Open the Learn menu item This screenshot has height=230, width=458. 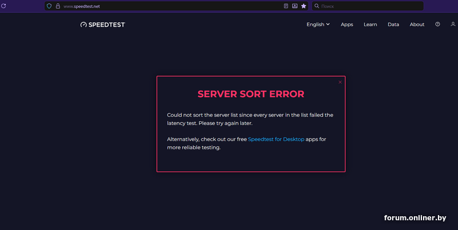tap(370, 25)
